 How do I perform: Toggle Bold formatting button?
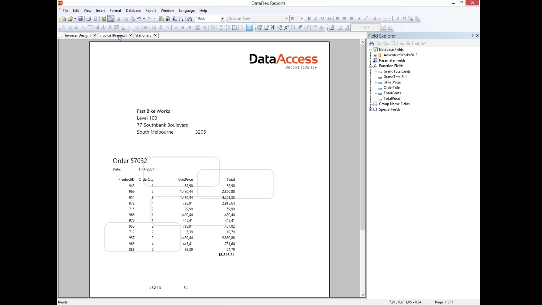(x=309, y=19)
